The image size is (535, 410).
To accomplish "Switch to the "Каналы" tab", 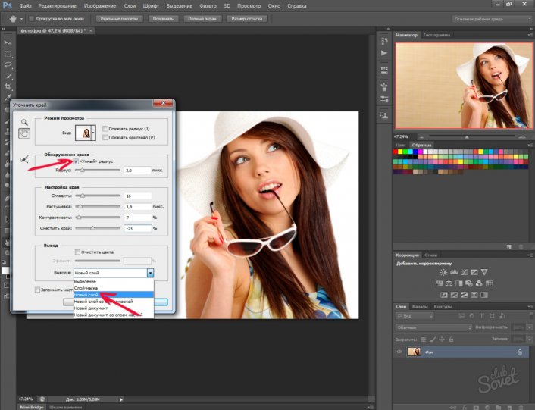I will click(419, 306).
